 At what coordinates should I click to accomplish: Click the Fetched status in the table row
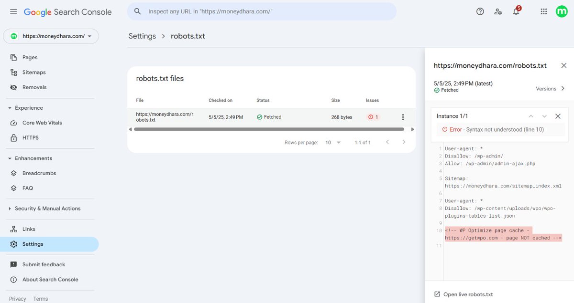pyautogui.click(x=269, y=117)
